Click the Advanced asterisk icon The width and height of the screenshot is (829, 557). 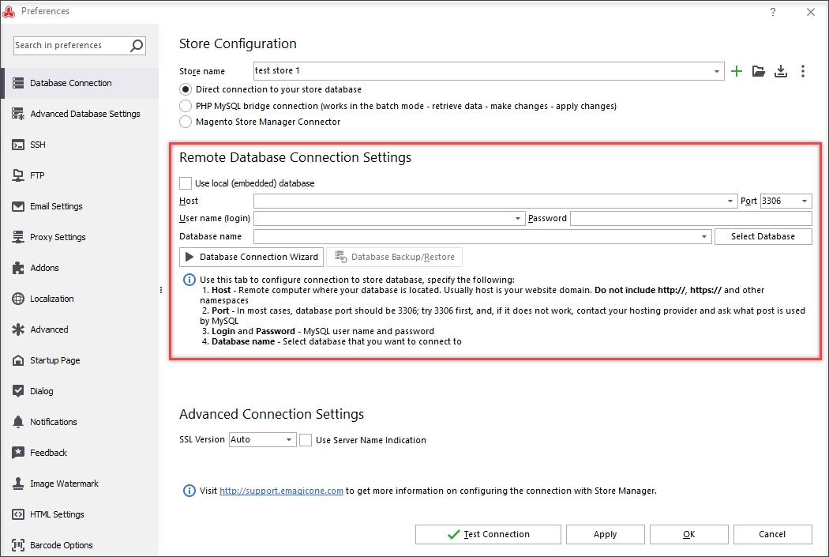[18, 329]
